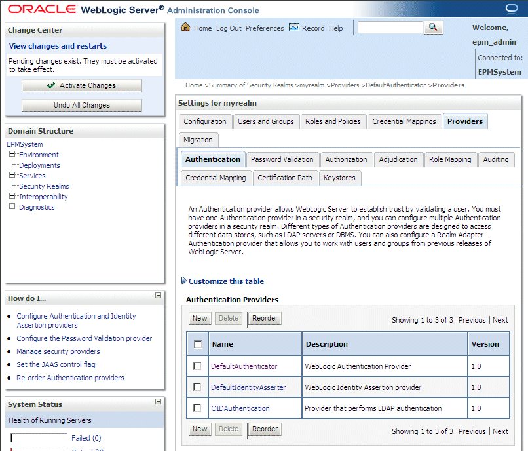This screenshot has height=451, width=528.
Task: Open Re-order Authentication providers help link
Action: click(x=70, y=378)
